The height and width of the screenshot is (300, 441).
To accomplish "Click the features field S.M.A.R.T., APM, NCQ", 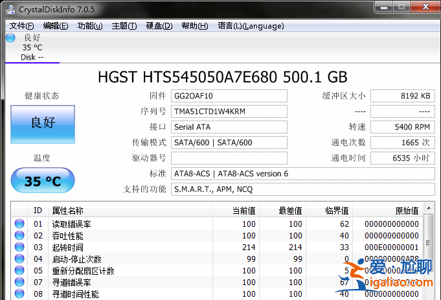I will pyautogui.click(x=303, y=189).
